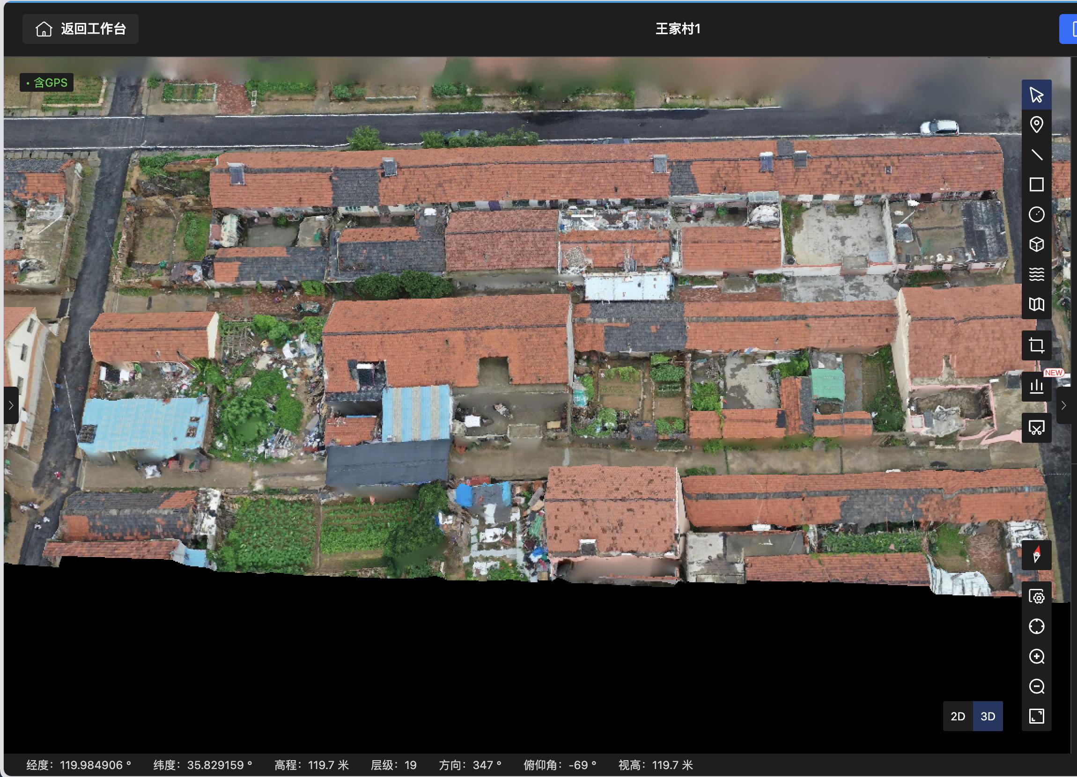This screenshot has width=1077, height=777.
Task: Switch the map to 2D mode
Action: point(958,716)
